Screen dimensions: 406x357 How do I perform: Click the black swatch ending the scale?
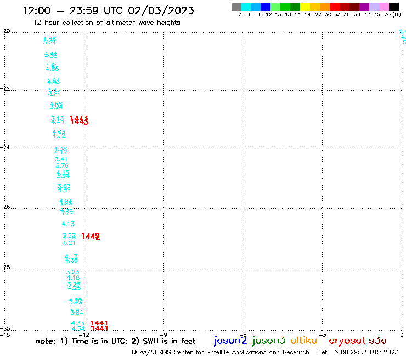pyautogui.click(x=394, y=7)
